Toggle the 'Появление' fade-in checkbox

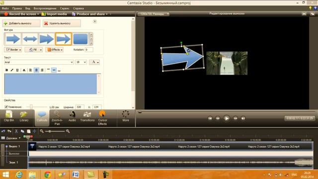pos(6,107)
